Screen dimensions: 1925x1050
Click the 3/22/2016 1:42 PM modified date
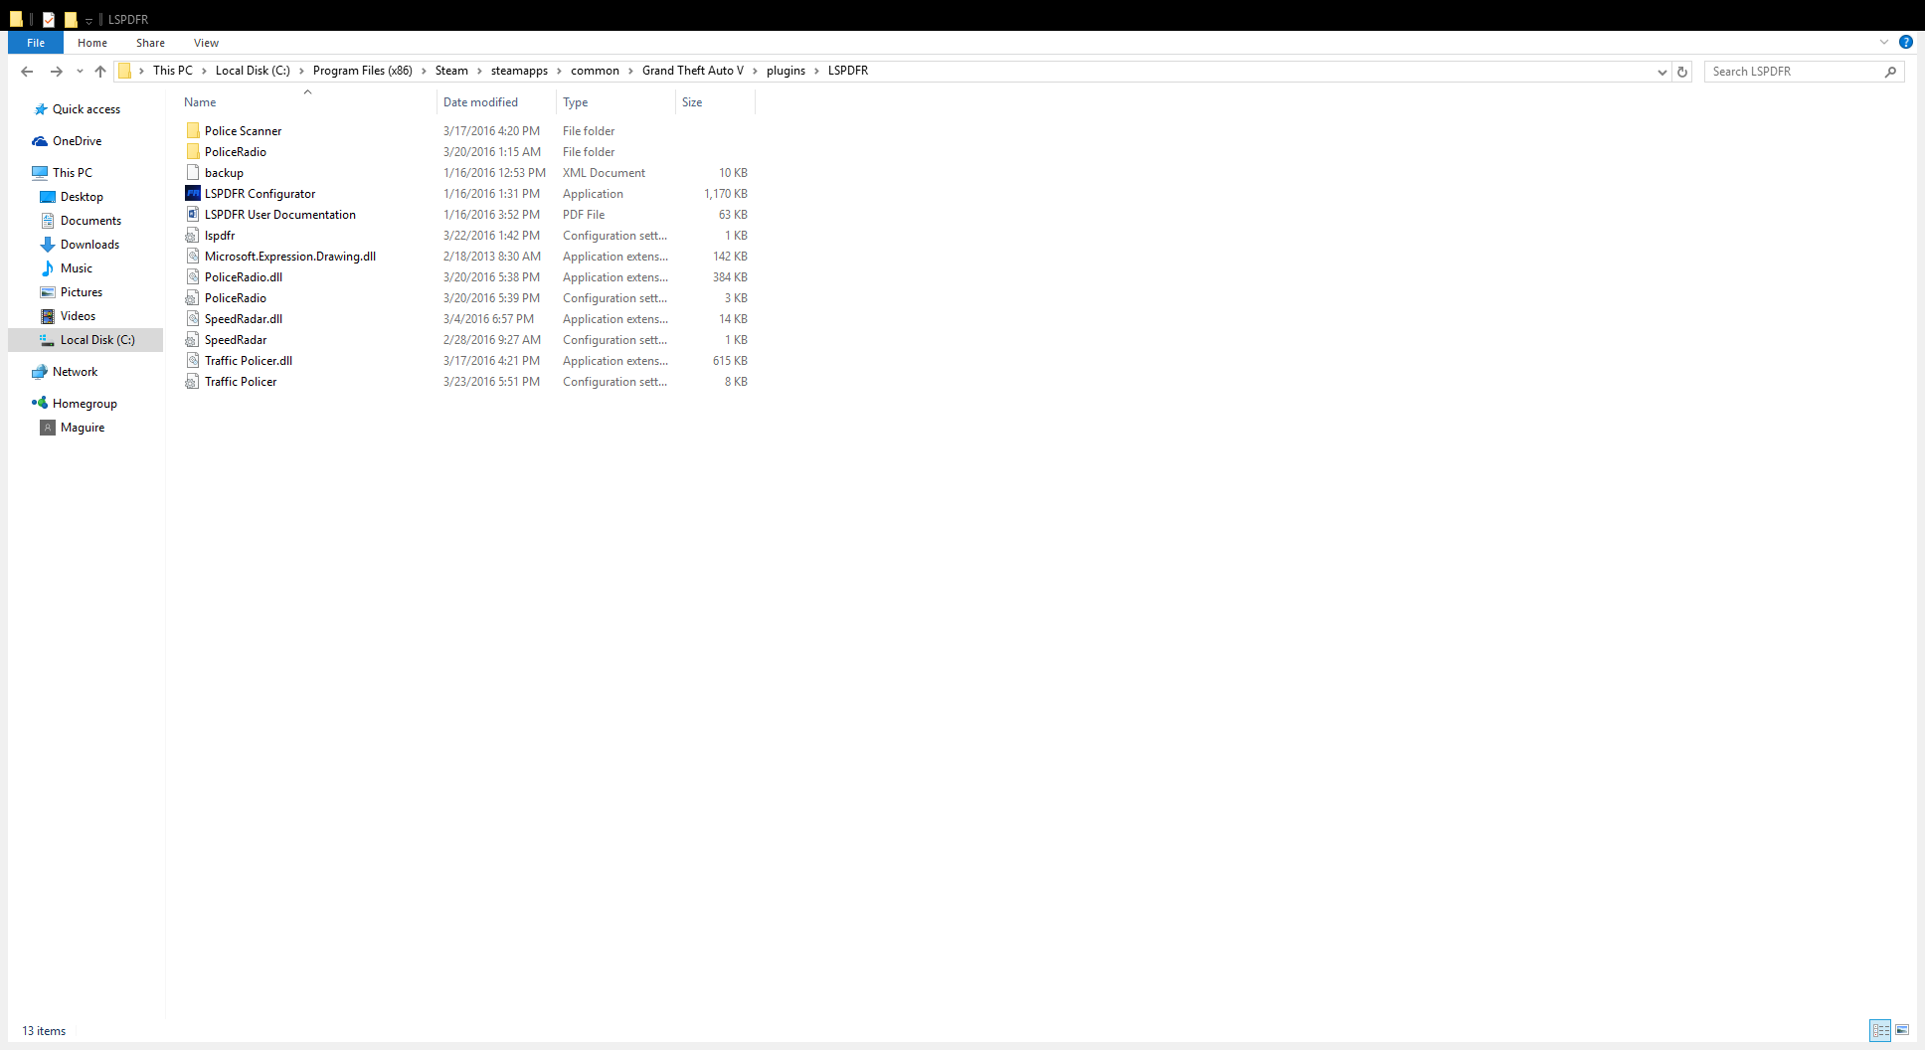pos(492,236)
